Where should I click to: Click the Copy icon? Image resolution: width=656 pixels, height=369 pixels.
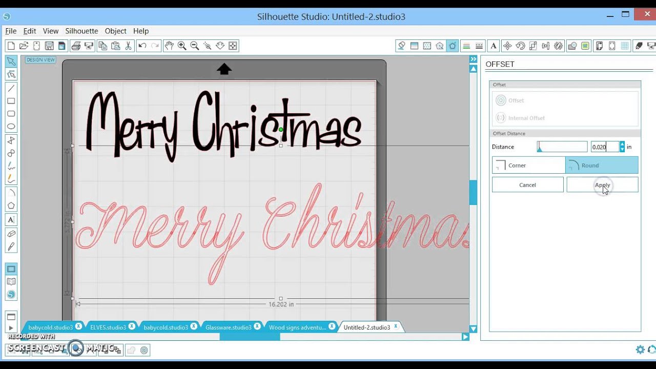coord(102,46)
